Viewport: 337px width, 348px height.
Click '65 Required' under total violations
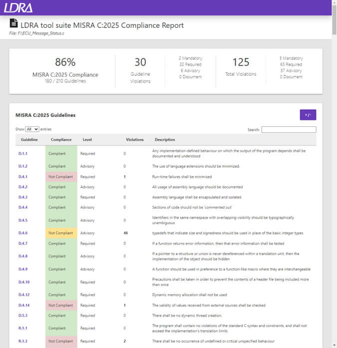pos(291,64)
